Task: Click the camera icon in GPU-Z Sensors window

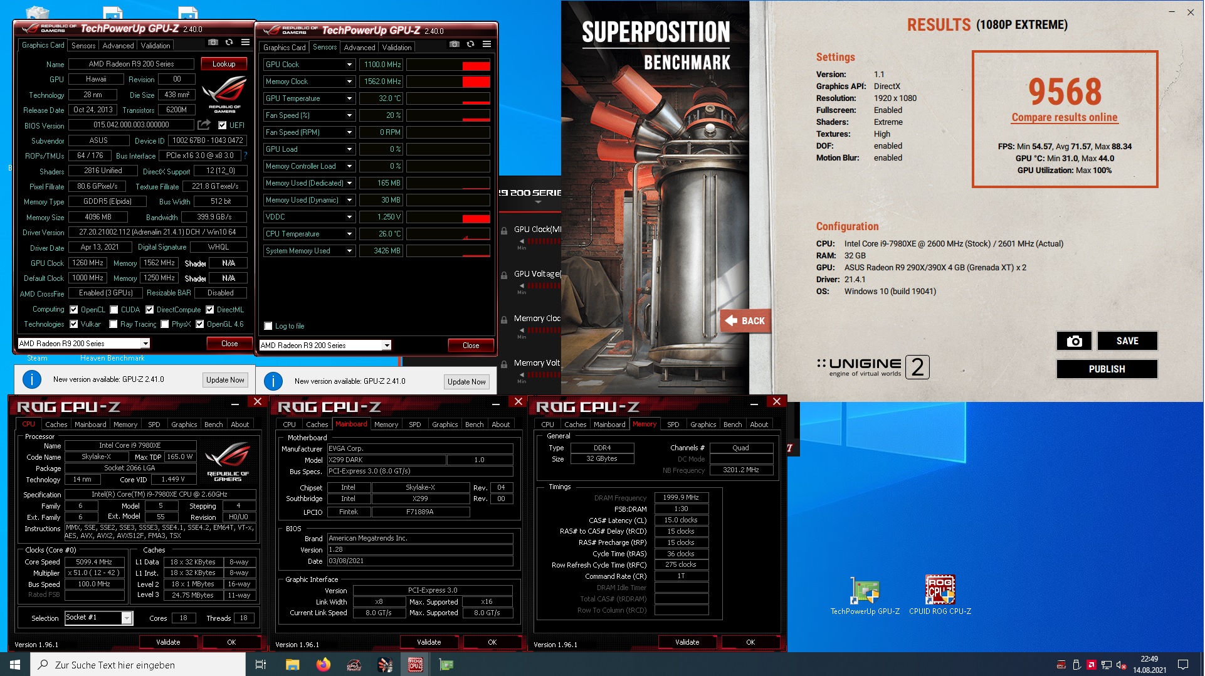Action: (455, 44)
